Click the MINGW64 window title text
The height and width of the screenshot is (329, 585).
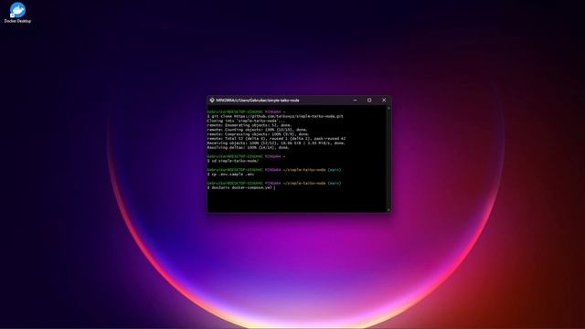tap(258, 100)
